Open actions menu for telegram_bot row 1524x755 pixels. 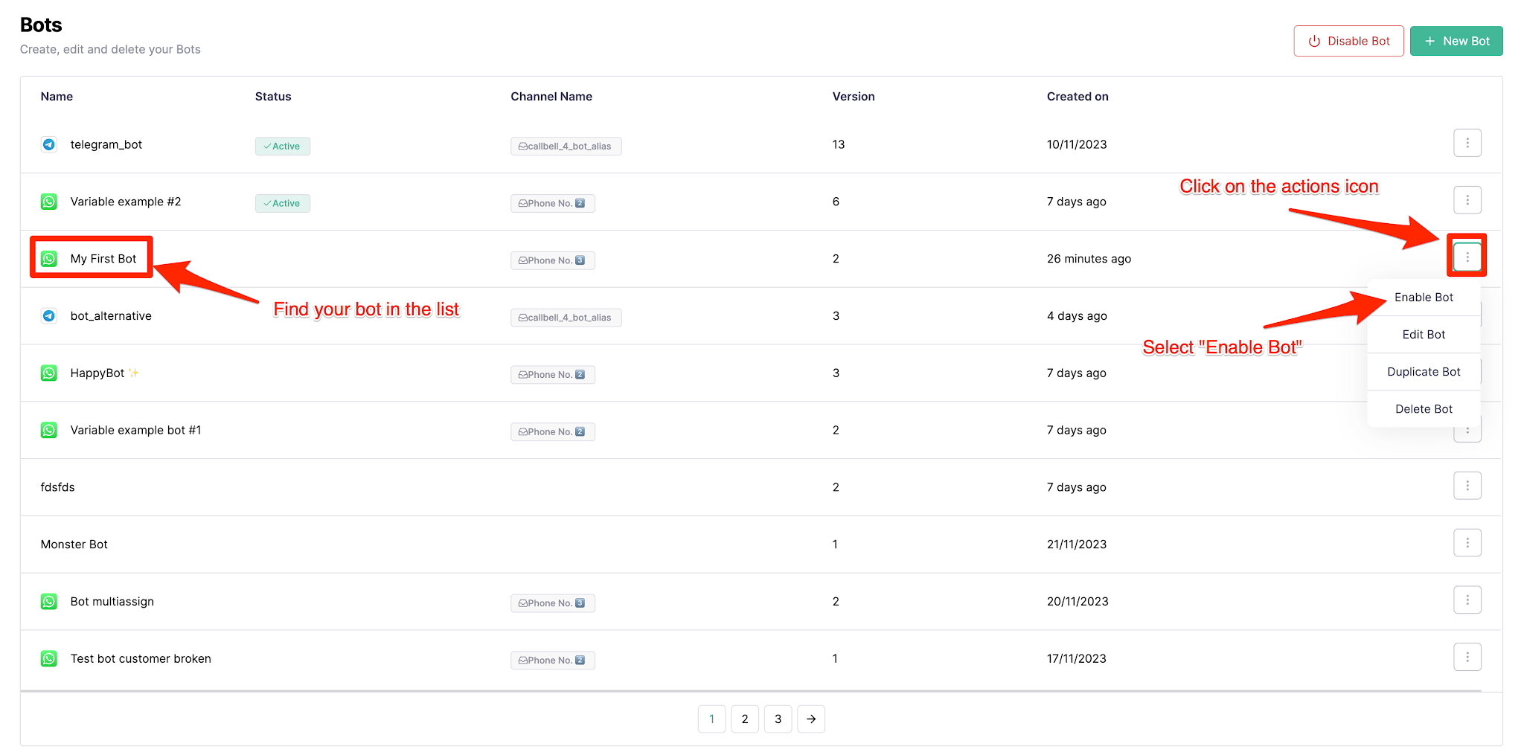(x=1467, y=143)
